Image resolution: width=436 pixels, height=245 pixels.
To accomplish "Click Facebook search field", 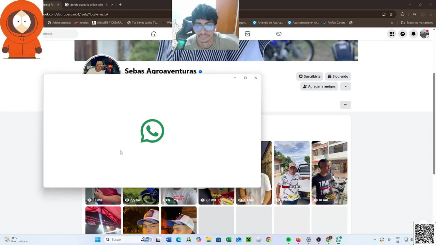I will coord(60,34).
